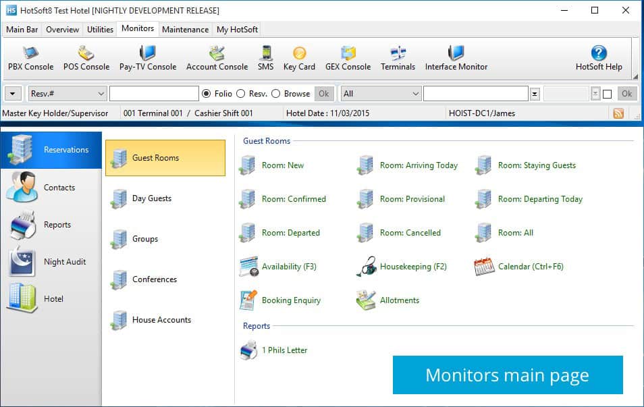The width and height of the screenshot is (644, 407).
Task: Open the Key Card tool
Action: coord(299,57)
